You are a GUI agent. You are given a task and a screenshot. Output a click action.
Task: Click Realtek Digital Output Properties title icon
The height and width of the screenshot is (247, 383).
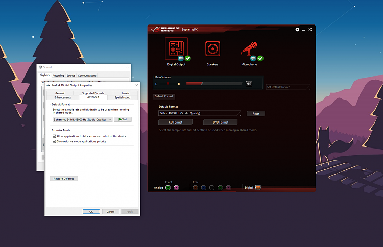pyautogui.click(x=49, y=85)
